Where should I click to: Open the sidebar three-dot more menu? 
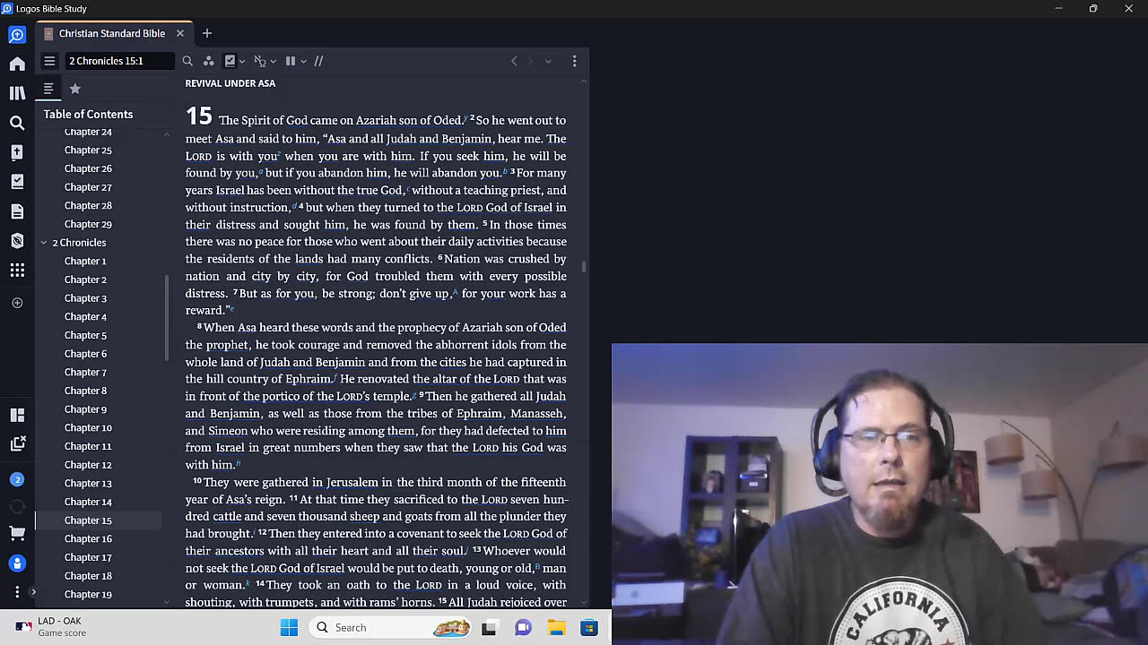click(x=17, y=591)
